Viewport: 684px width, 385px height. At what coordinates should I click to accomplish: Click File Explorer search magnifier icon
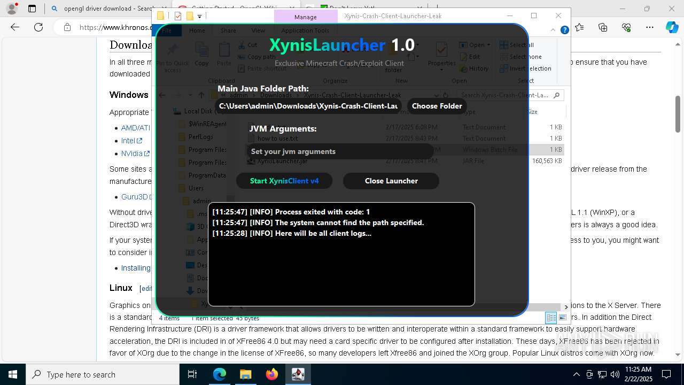(557, 95)
